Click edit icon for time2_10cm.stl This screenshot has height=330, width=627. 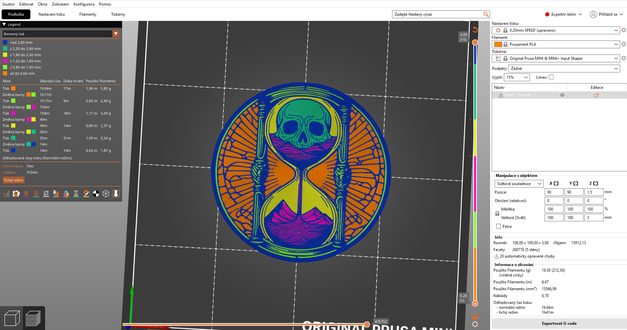(597, 95)
